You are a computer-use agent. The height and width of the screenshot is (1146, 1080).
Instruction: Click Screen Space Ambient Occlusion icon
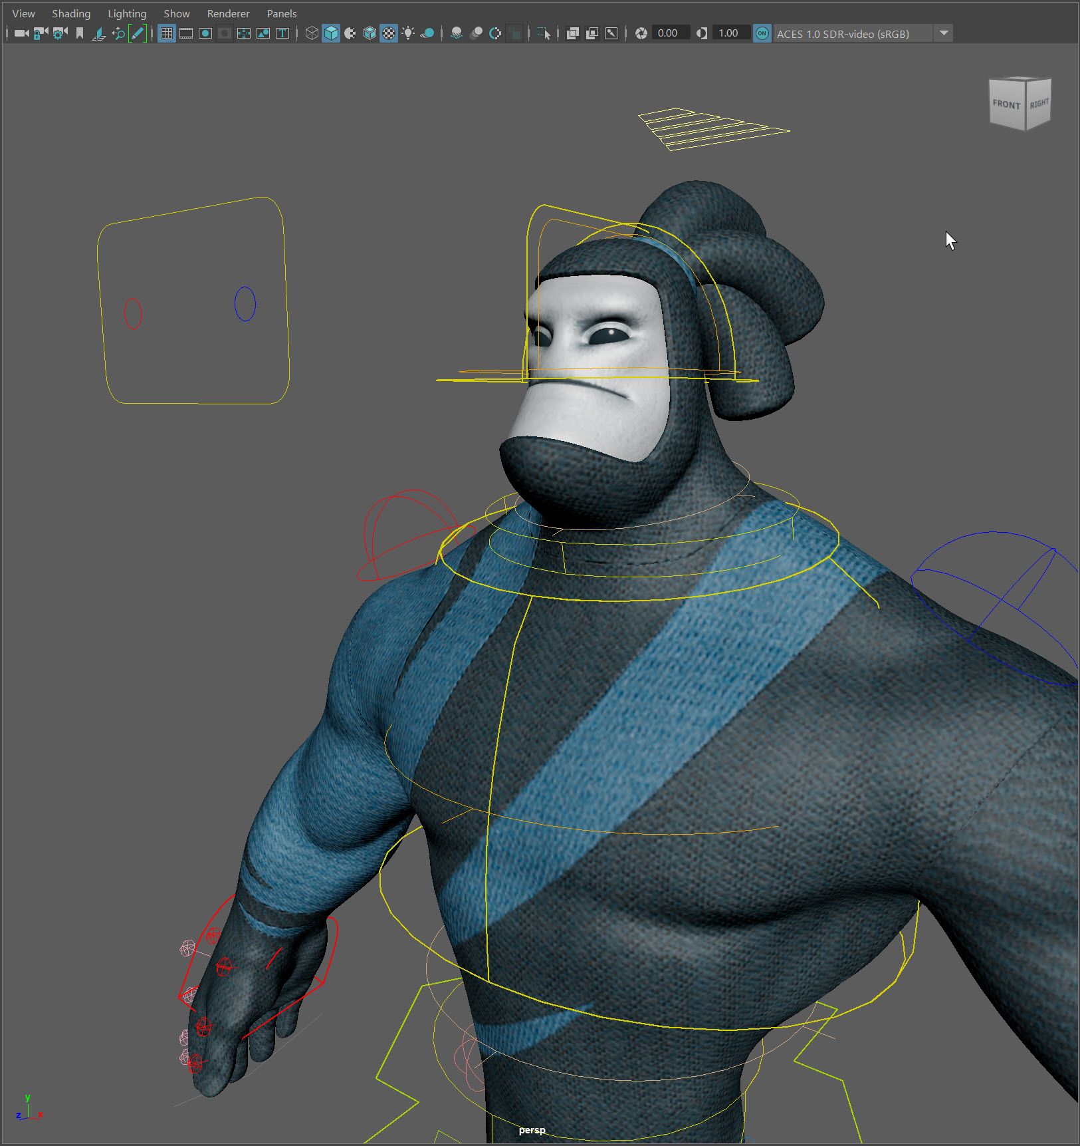457,33
